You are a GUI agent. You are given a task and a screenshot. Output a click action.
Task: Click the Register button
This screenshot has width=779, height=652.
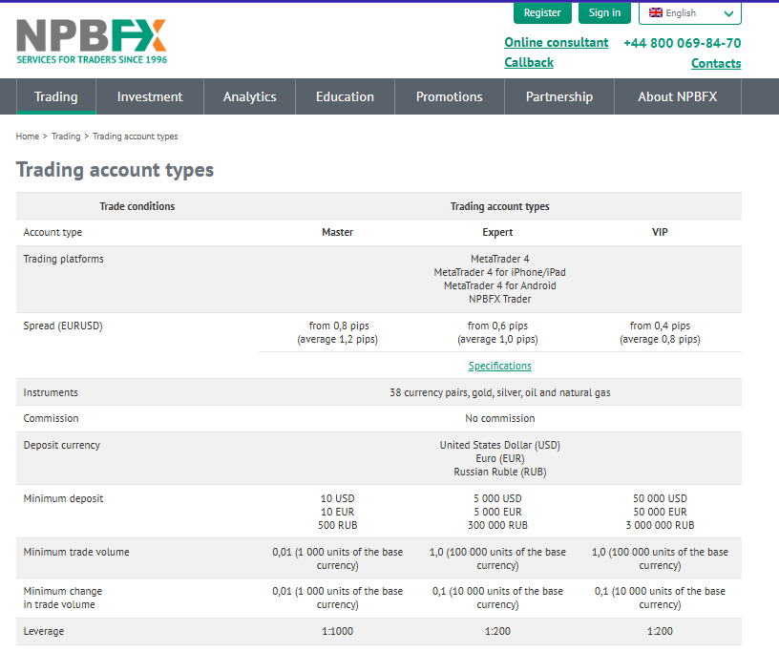point(542,12)
